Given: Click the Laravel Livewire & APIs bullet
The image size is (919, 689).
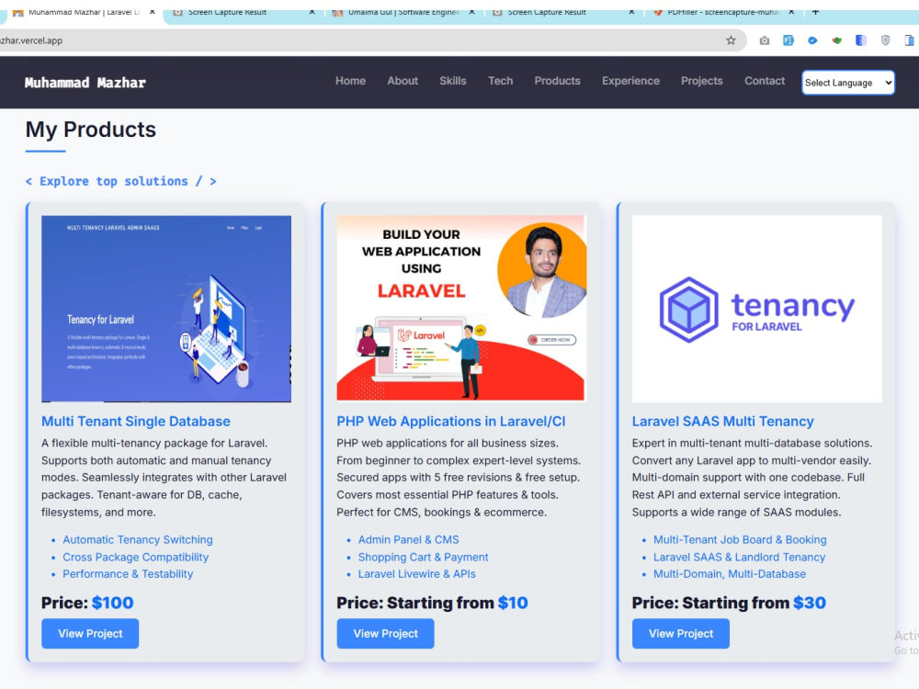Looking at the screenshot, I should 416,574.
